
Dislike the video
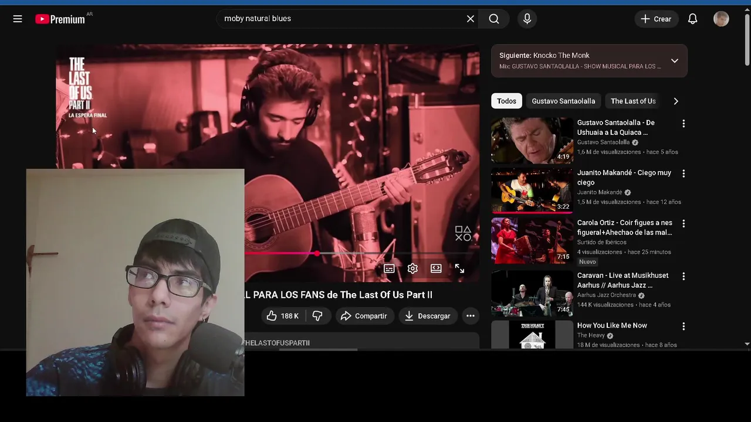[x=317, y=316]
